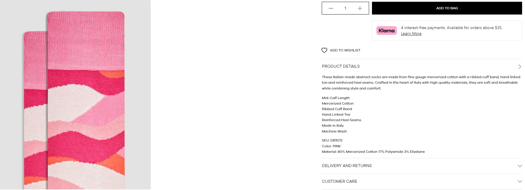Screen dimensions: 525x190
Task: Click the Material composition line
Action: click(373, 152)
